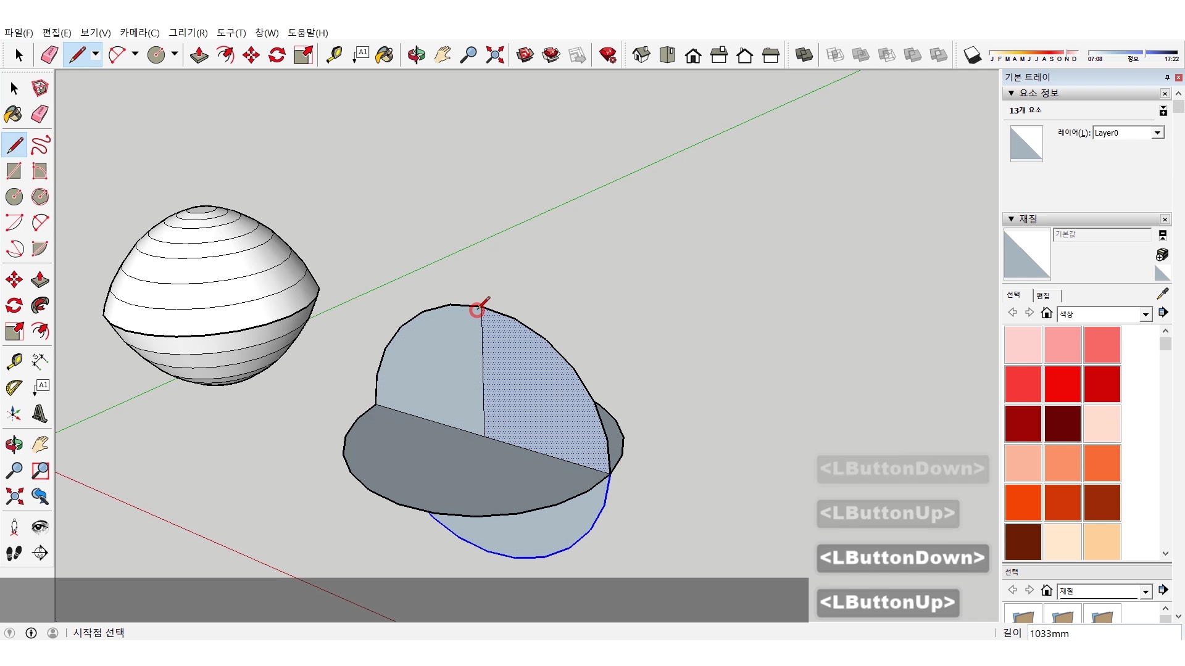Select the Push/Pull tool in top toolbar
The height and width of the screenshot is (666, 1185).
[x=199, y=55]
